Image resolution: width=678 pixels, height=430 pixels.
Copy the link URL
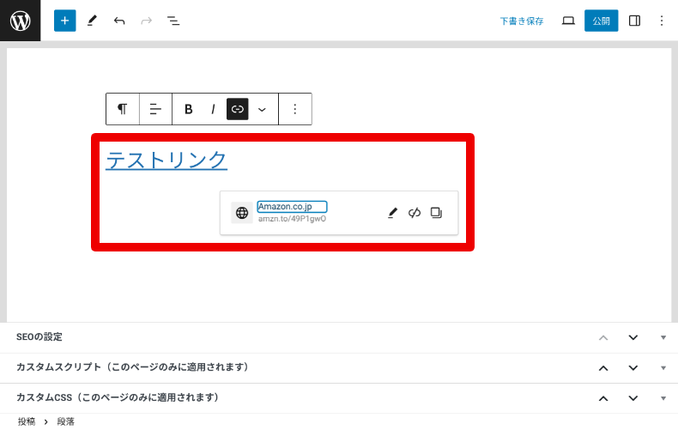tap(436, 213)
